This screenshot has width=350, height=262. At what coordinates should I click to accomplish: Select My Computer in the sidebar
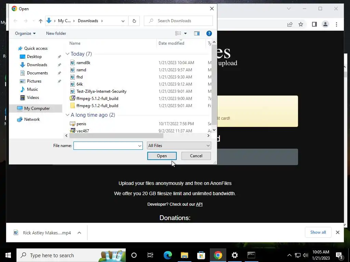(x=36, y=108)
